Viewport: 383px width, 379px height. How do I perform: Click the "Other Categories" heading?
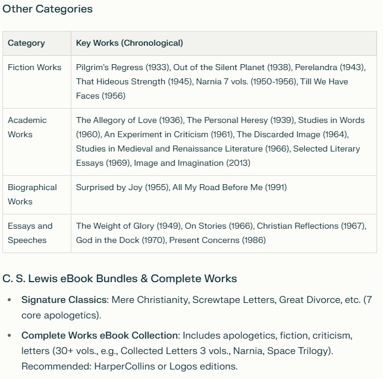coord(48,9)
